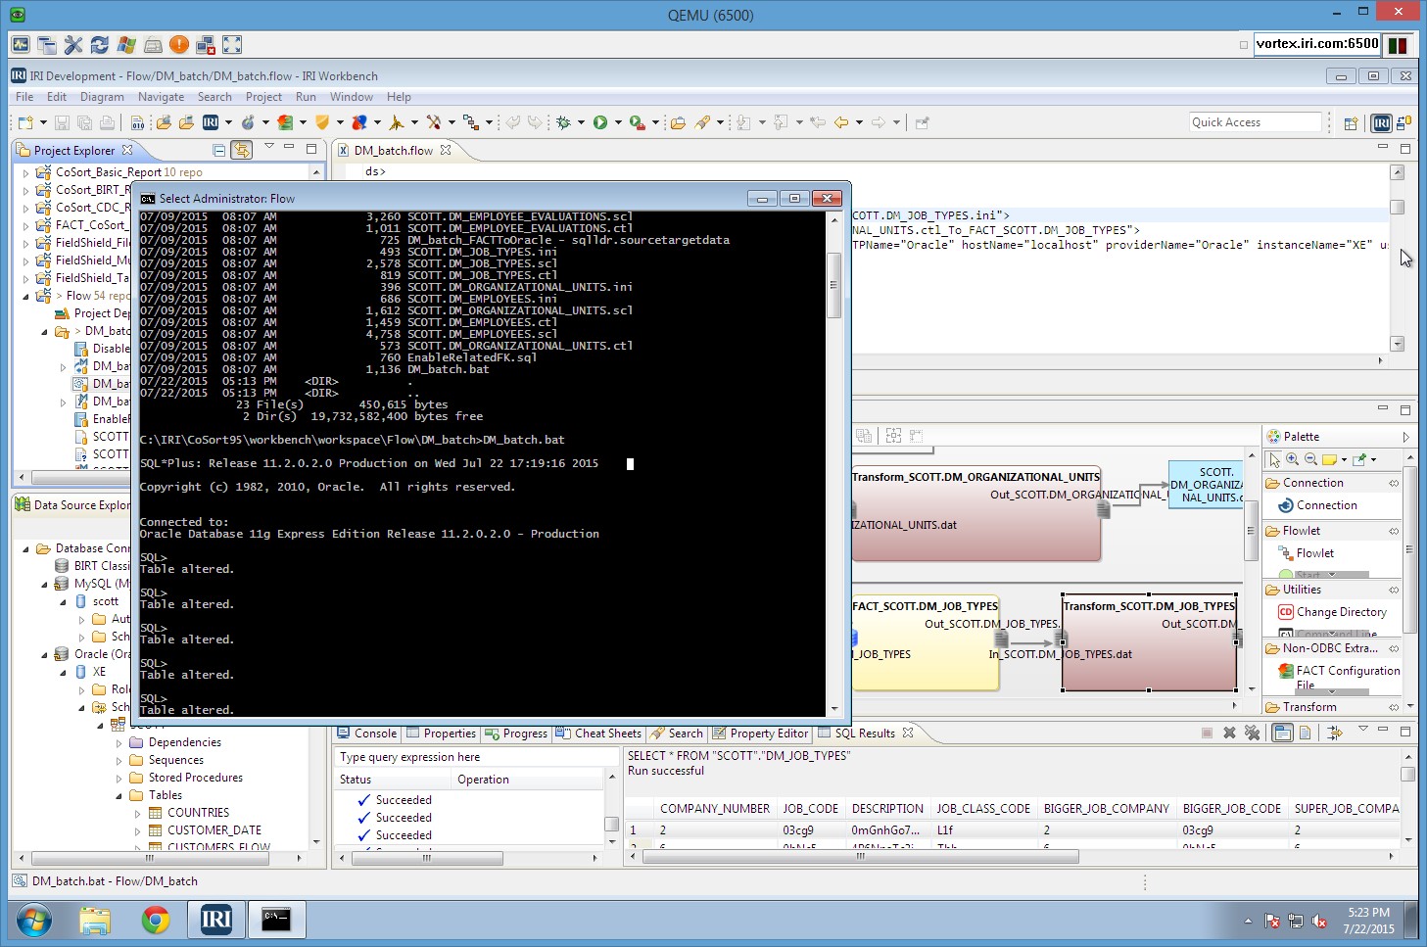Select Transform_SCOTT.DM_JOB_TYPES block in diagram
1427x947 pixels.
(x=1149, y=641)
